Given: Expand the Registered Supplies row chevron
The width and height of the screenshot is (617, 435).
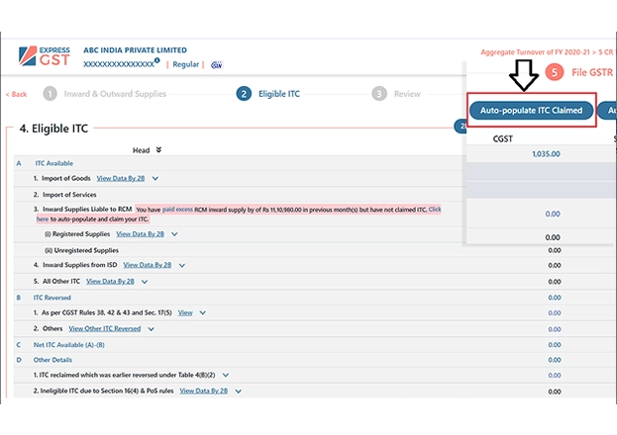Looking at the screenshot, I should 174,234.
